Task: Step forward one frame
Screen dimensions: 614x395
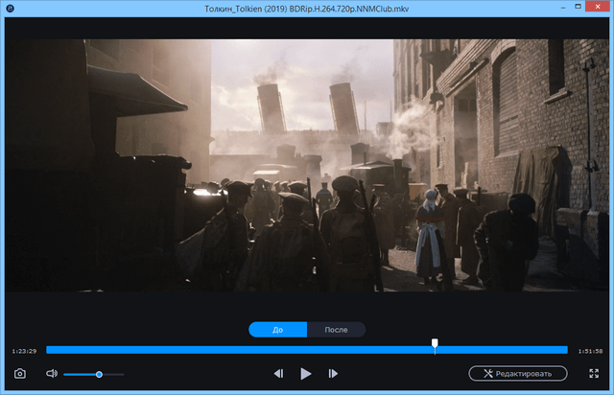Action: click(333, 374)
